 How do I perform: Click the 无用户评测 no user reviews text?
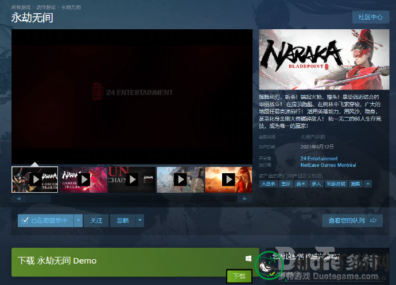[313, 137]
